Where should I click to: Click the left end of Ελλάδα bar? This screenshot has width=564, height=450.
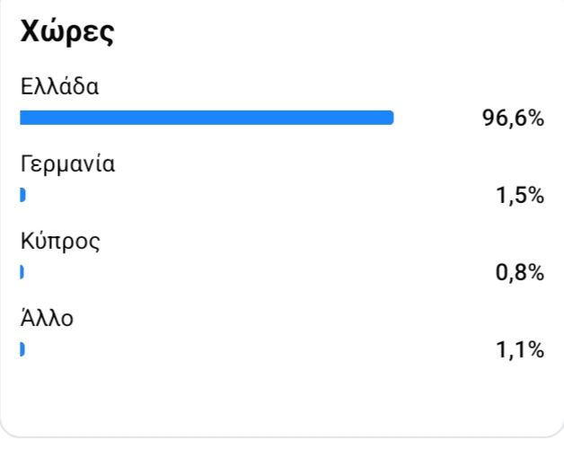click(x=23, y=118)
